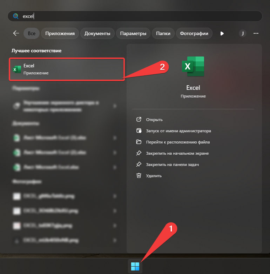Filter results by Папки
Viewport: 270px width, 274px height.
coord(163,33)
